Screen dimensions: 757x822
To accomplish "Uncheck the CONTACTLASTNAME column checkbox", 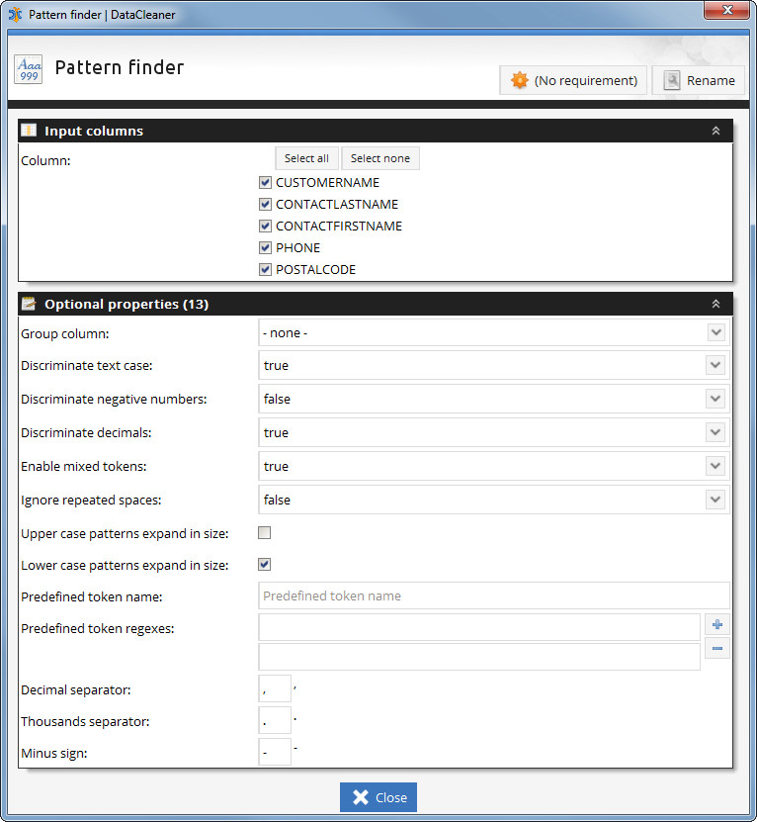I will click(x=265, y=204).
